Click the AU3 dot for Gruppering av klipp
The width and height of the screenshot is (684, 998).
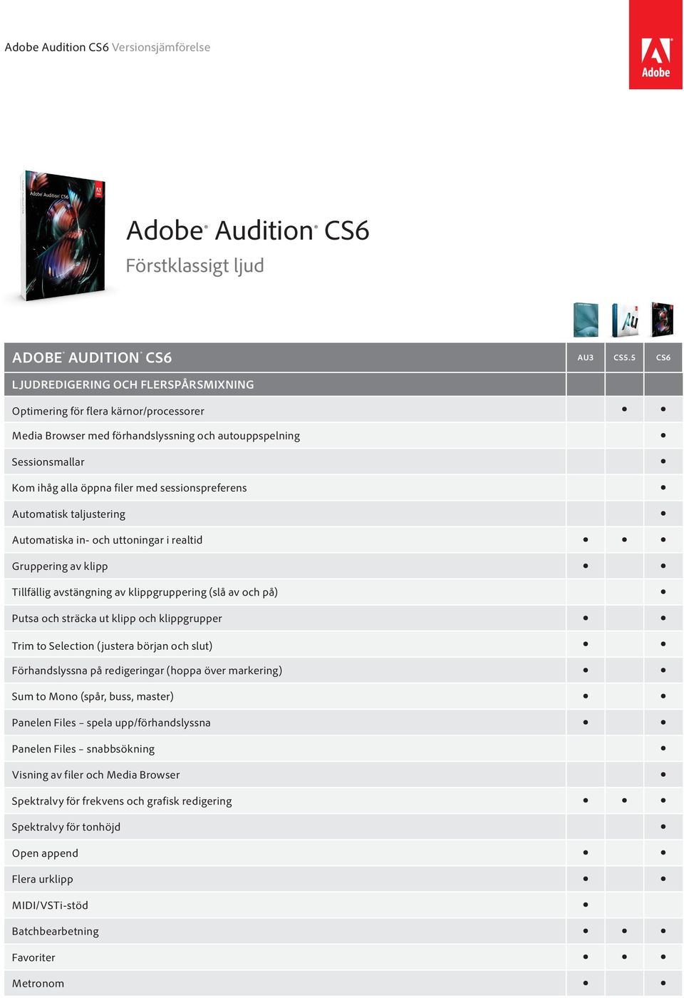[x=586, y=566]
